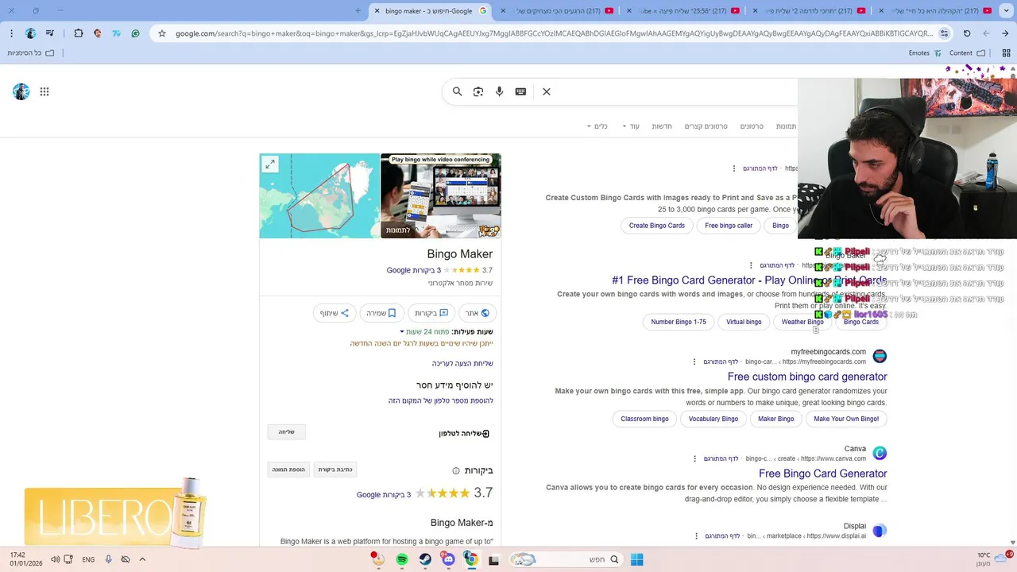
Task: Open the כלים tools dropdown
Action: pos(597,126)
